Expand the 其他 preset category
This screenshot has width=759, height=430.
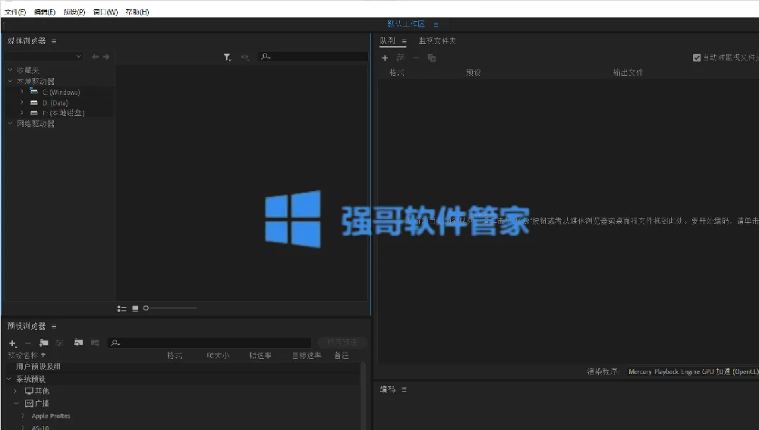pos(16,391)
